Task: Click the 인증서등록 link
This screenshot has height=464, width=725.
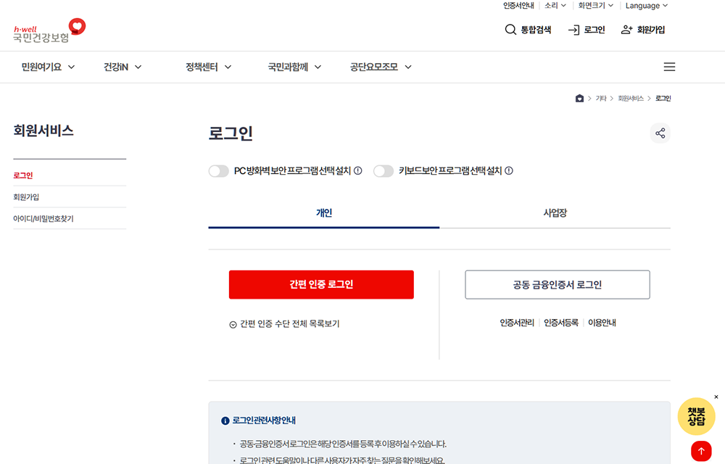Action: (560, 322)
